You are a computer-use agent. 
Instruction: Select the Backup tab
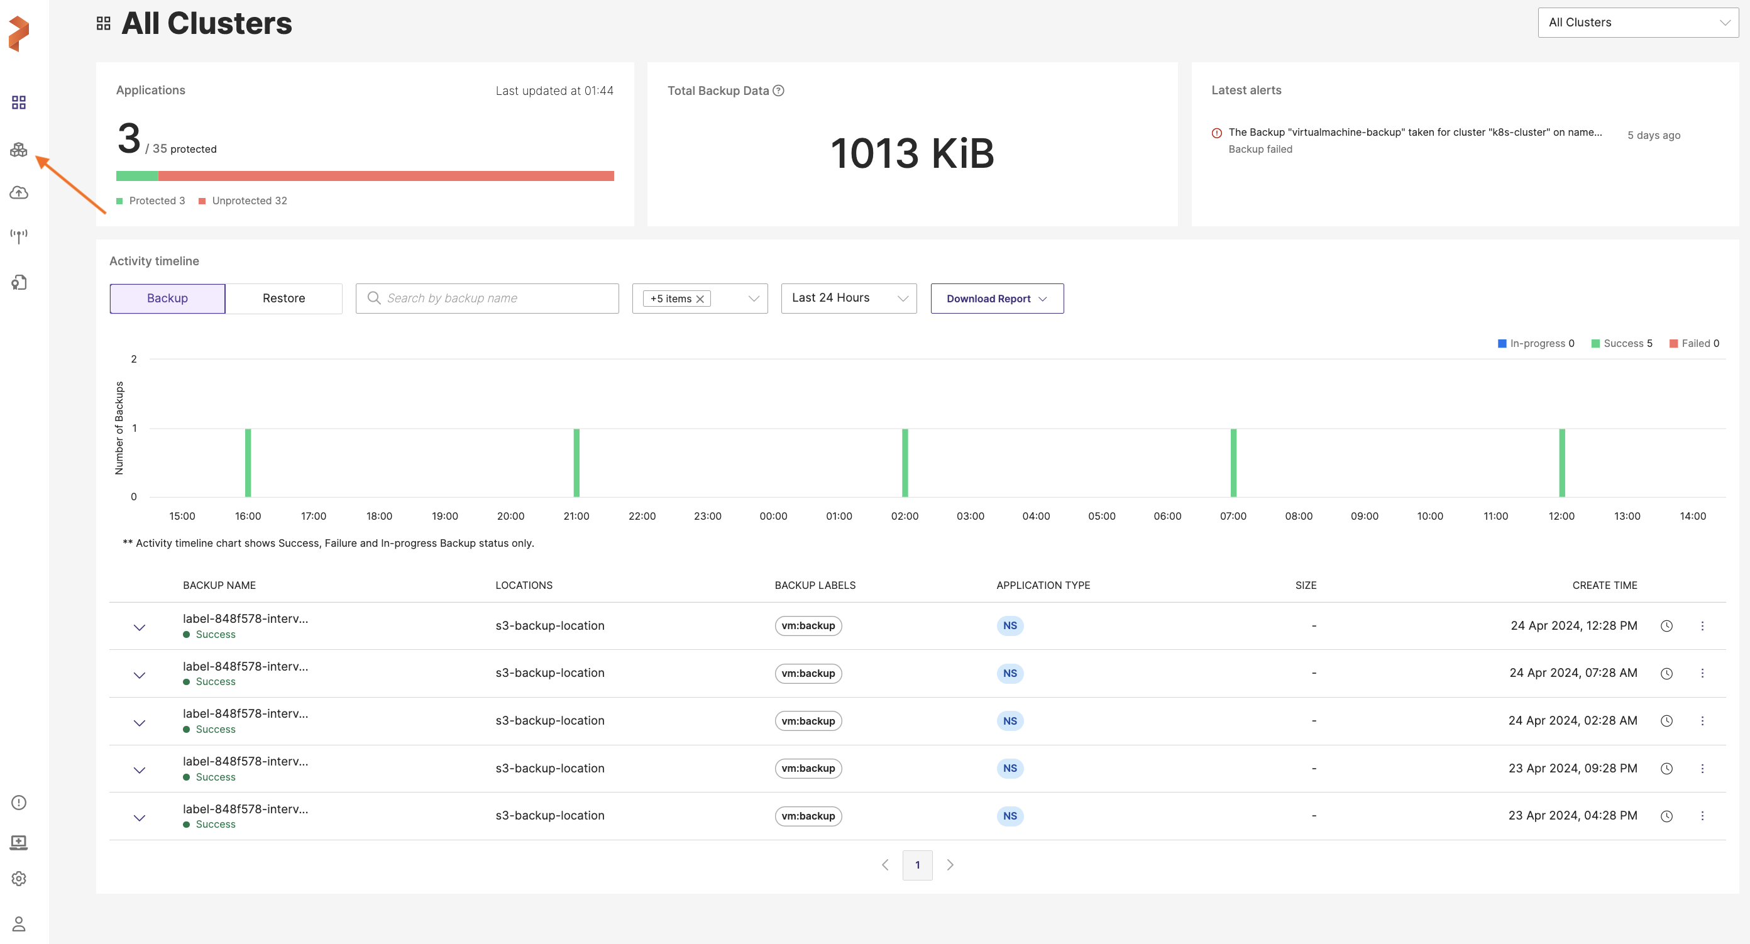[x=167, y=298]
